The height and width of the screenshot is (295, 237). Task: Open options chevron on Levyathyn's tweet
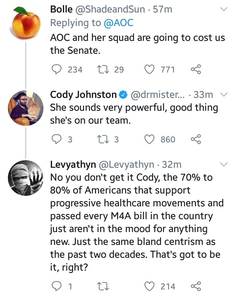(224, 164)
